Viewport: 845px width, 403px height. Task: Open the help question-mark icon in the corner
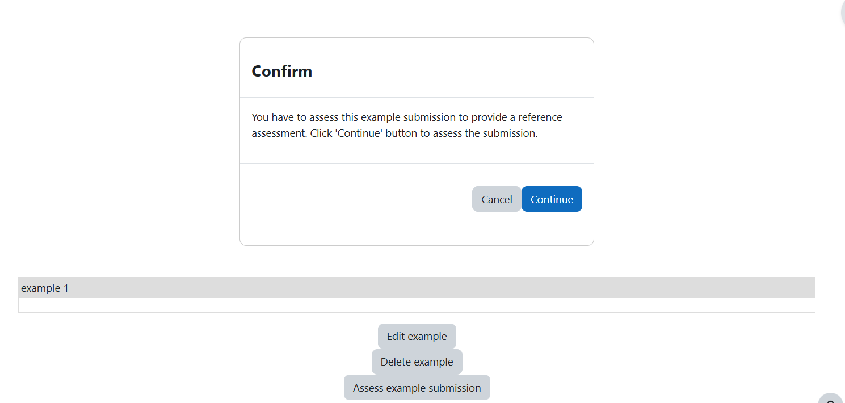pos(831,398)
